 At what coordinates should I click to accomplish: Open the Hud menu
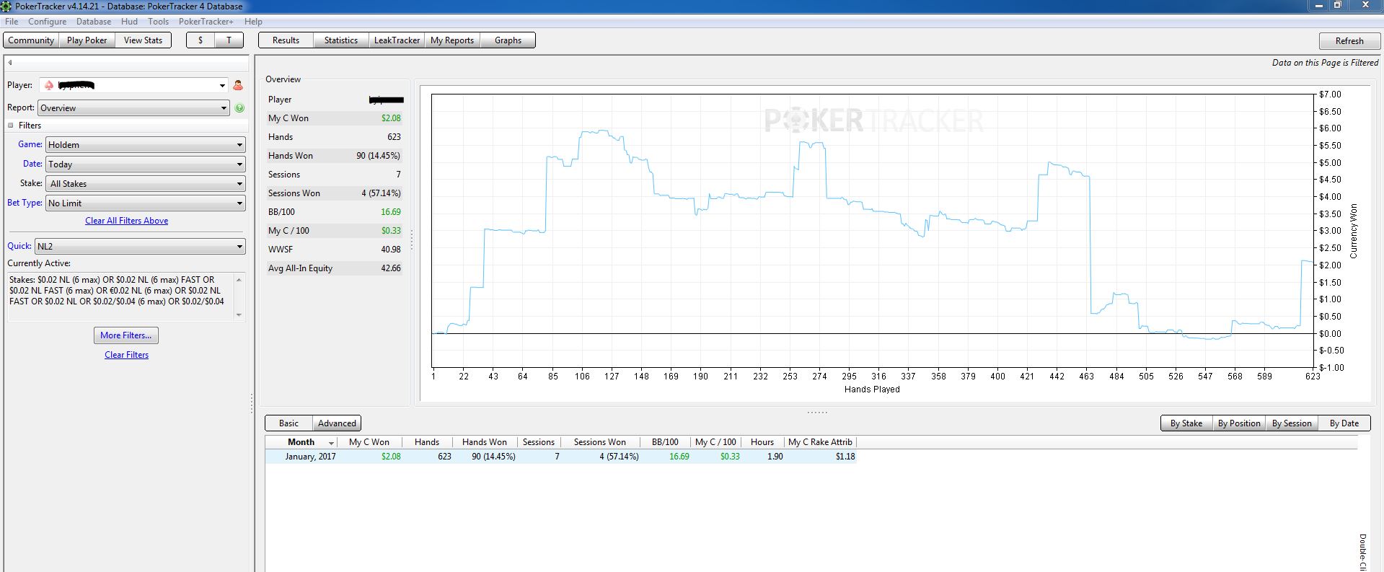coord(129,22)
